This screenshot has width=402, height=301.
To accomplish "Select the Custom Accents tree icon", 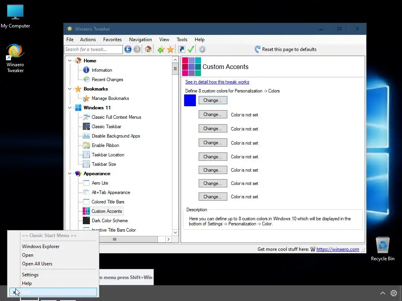I will [x=86, y=211].
